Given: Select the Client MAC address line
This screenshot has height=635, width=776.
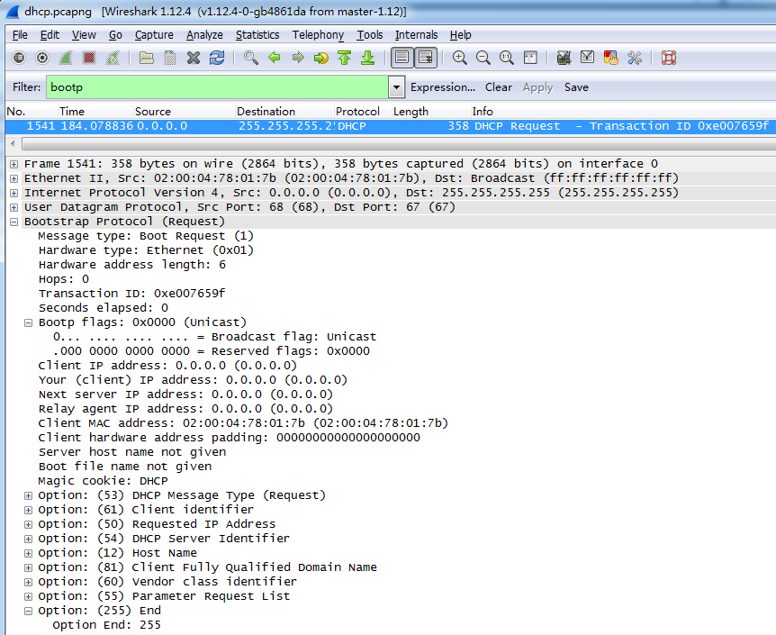Looking at the screenshot, I should point(243,423).
